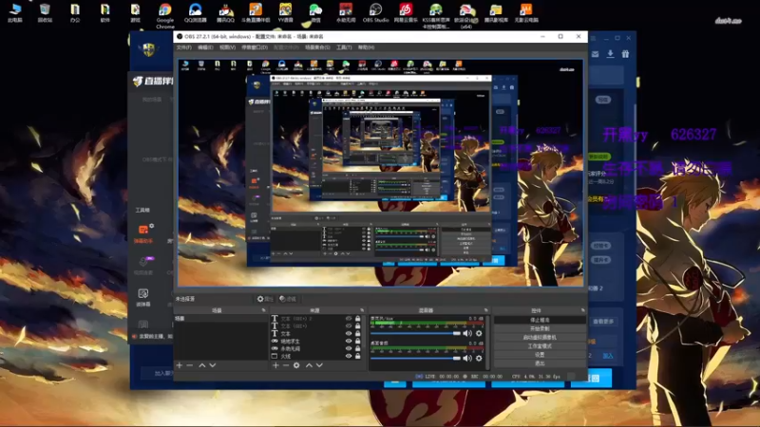Click the 开始录制 start recording button
Viewport: 760px width, 427px height.
tap(540, 328)
